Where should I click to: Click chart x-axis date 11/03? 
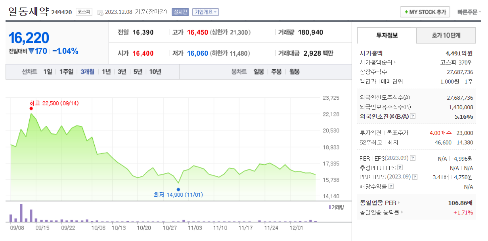pos(195,228)
